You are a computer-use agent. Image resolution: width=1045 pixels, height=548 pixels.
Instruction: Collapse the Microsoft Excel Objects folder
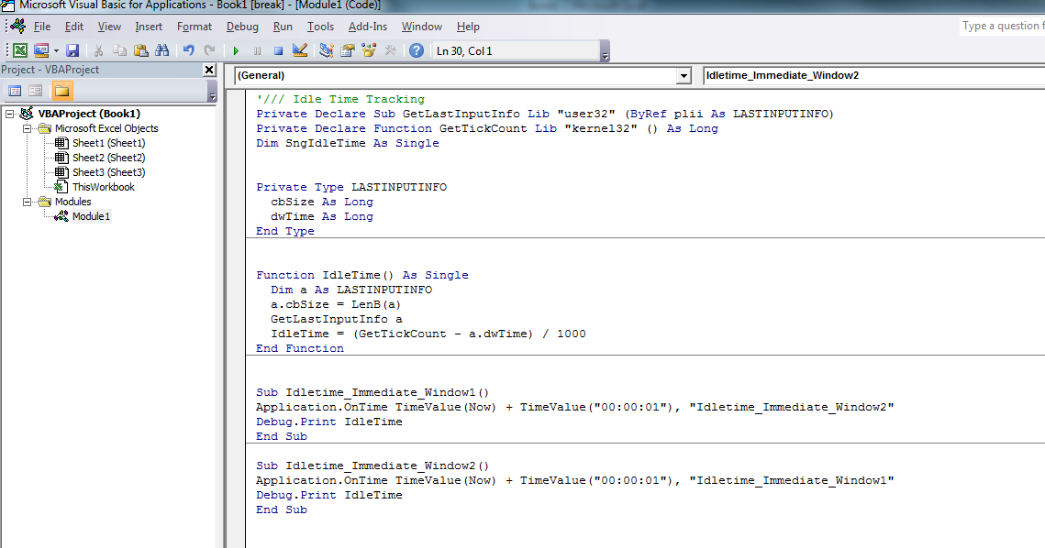pos(28,128)
